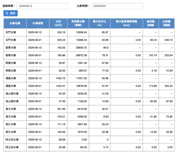Select storage value 1158.00
177x152 pixels.
click(x=82, y=101)
